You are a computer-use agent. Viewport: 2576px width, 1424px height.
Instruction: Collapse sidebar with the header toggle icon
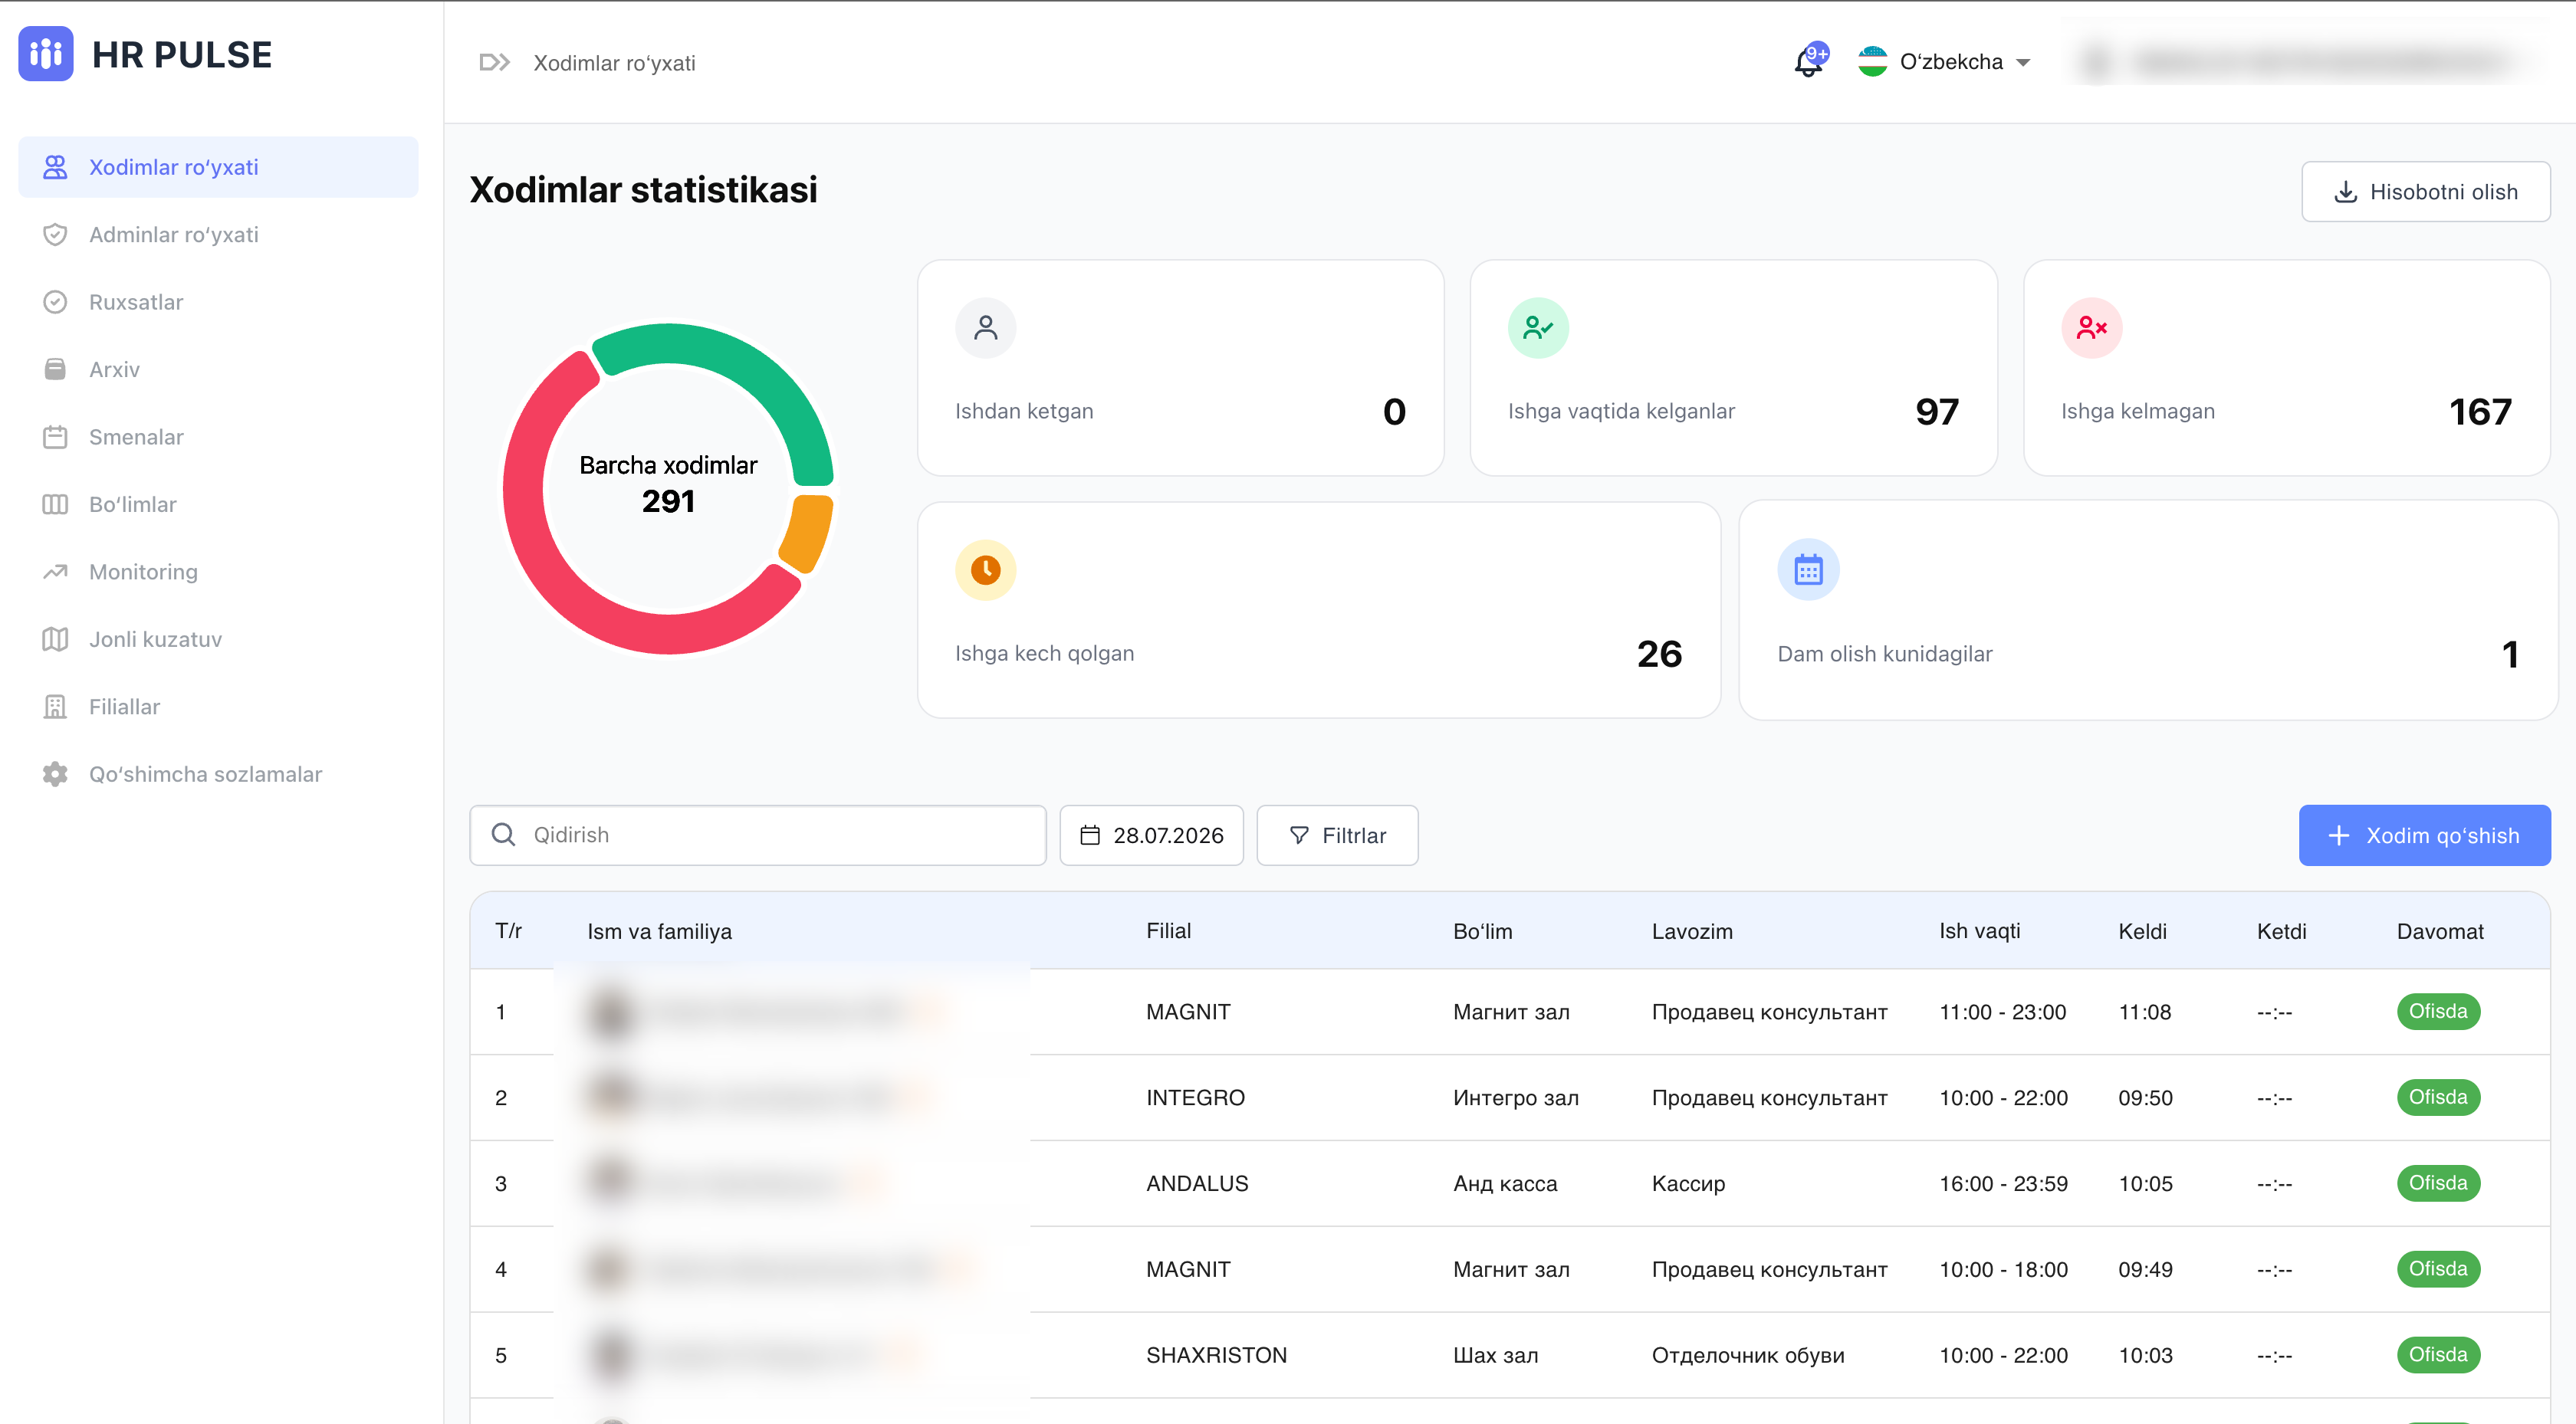click(494, 62)
